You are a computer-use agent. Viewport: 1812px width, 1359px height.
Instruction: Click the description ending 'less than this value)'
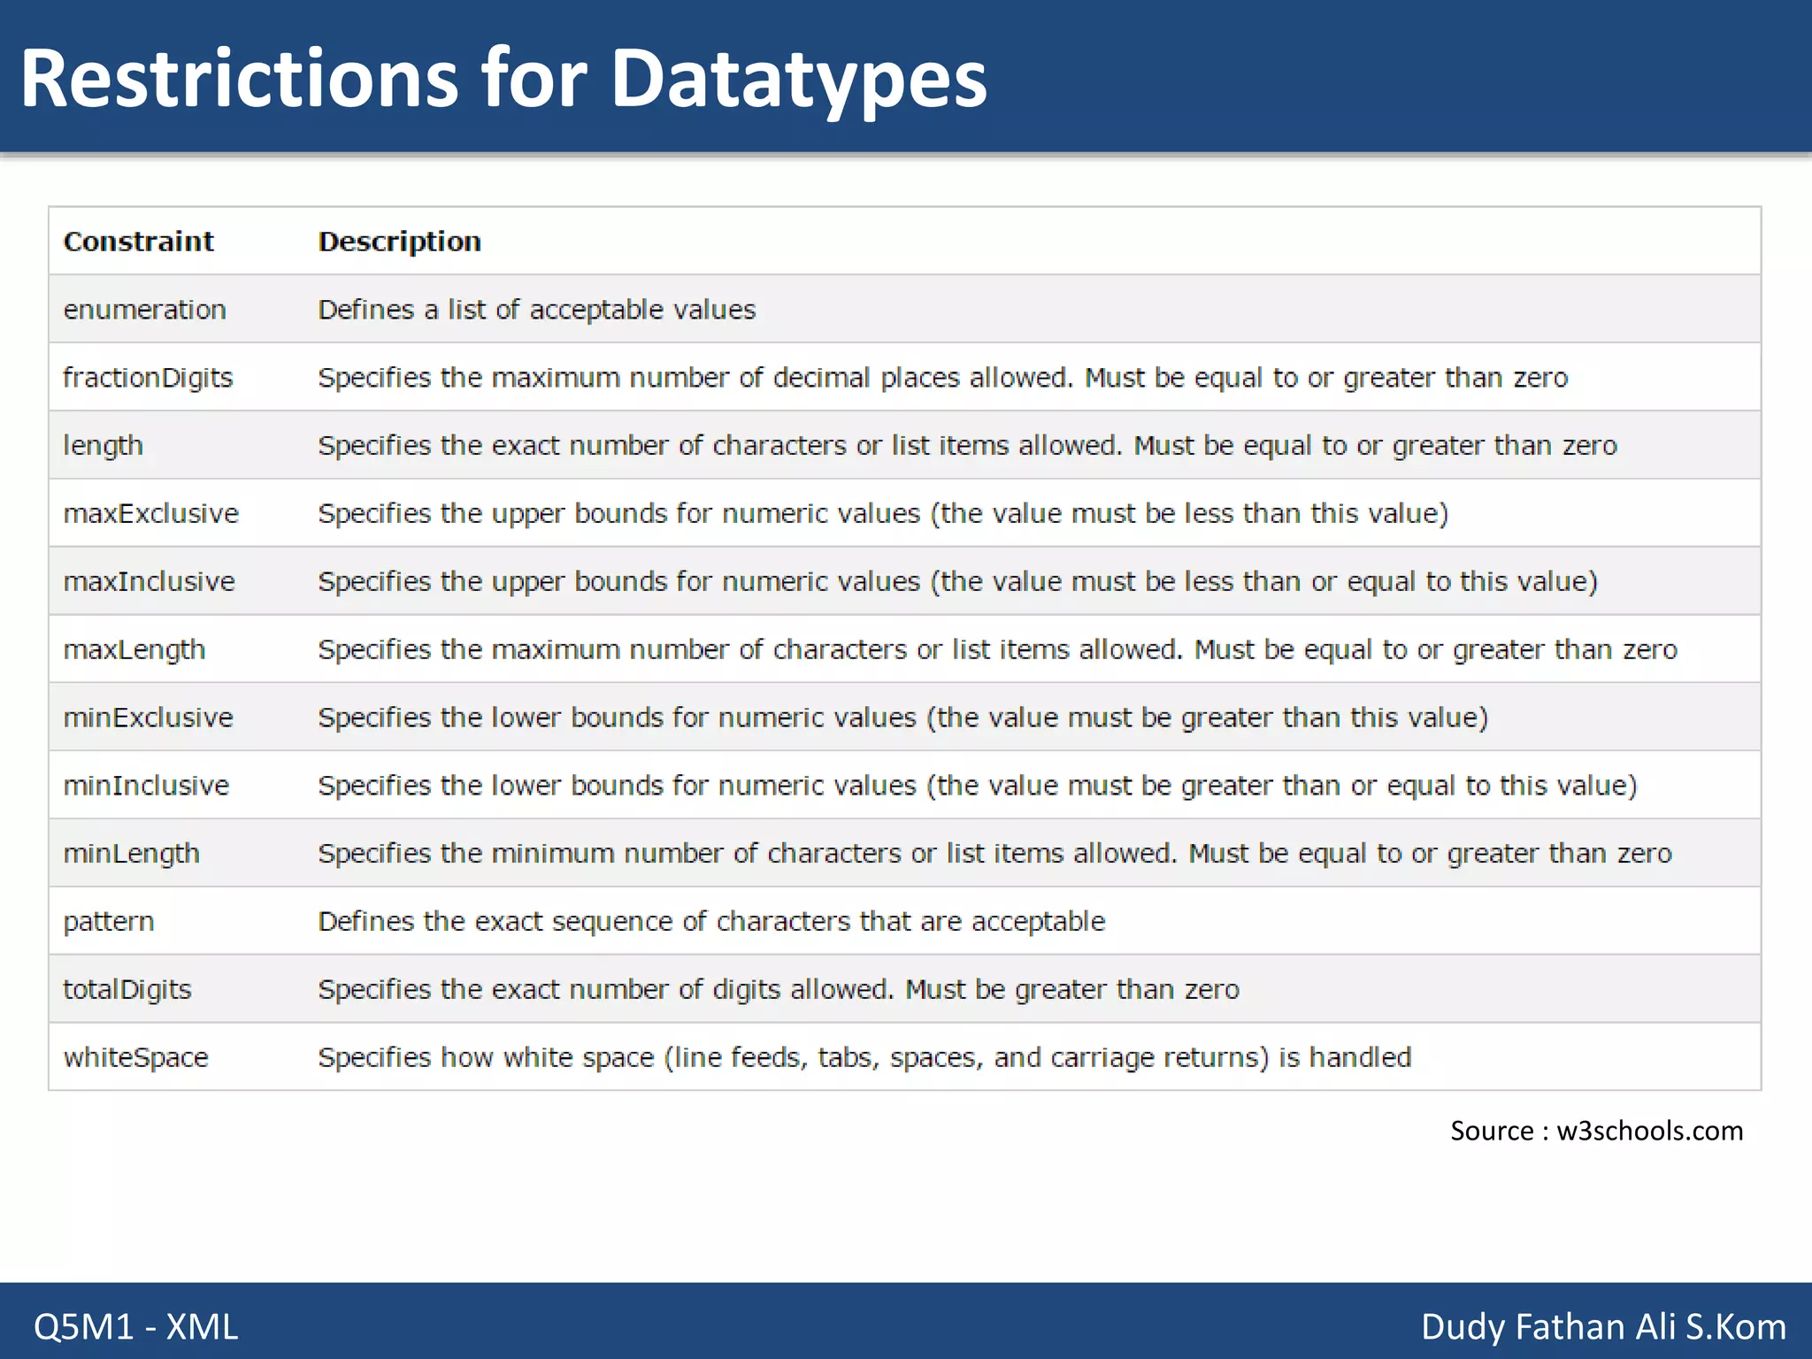click(883, 514)
